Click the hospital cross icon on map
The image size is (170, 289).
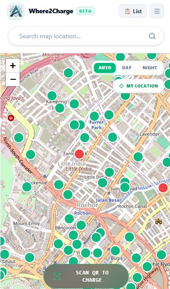[x=11, y=118]
